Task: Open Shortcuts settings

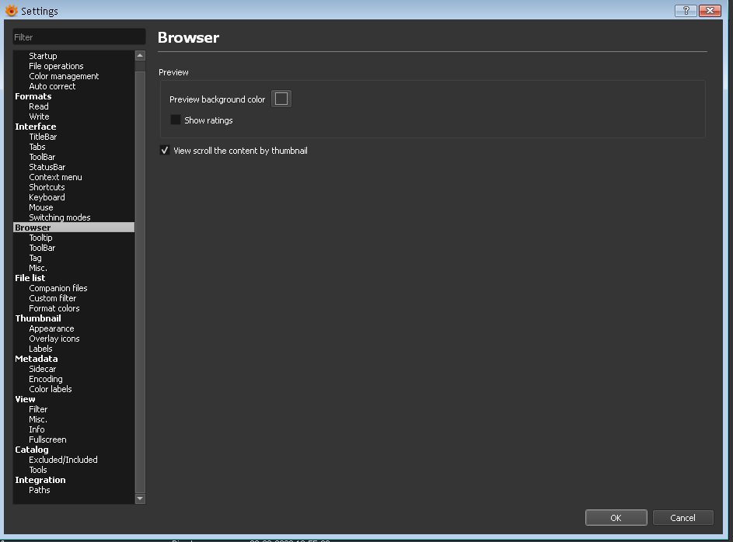Action: pyautogui.click(x=47, y=187)
